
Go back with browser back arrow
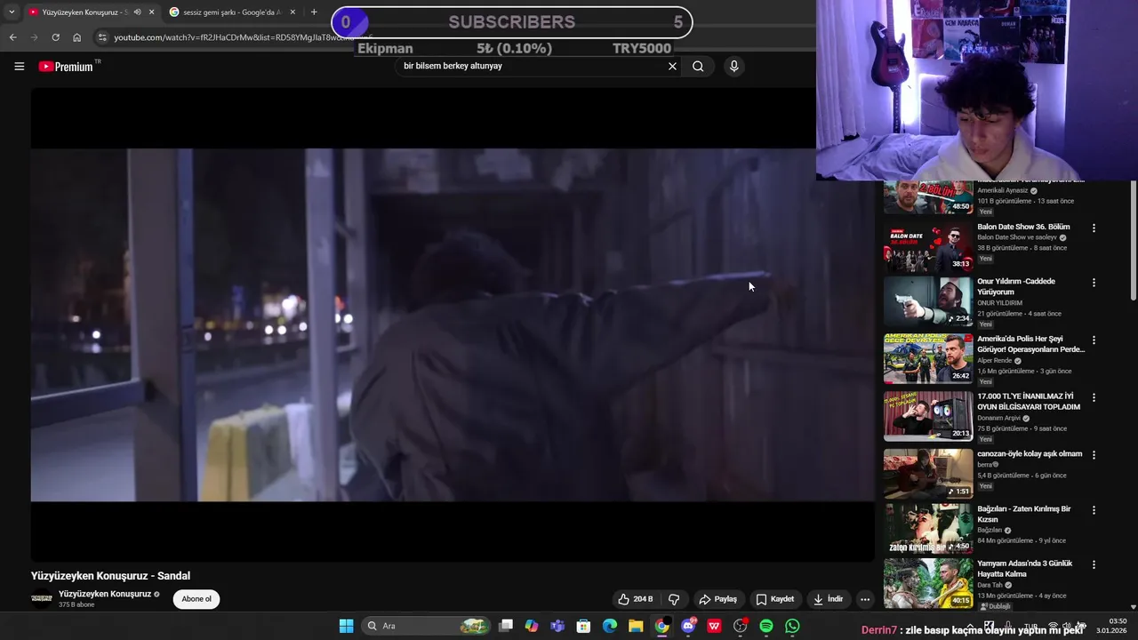(12, 37)
